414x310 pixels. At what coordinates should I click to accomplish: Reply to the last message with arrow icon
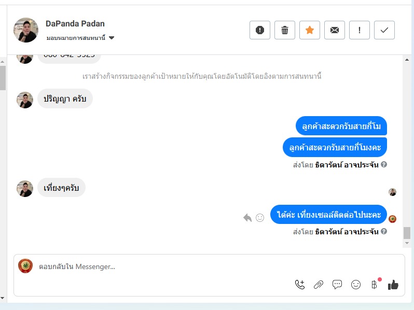247,218
